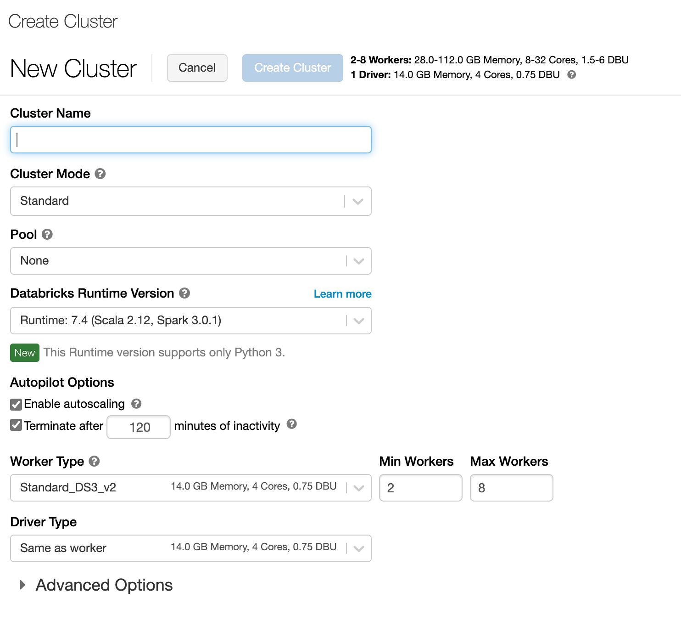Focus the Cluster Name input field
This screenshot has height=643, width=681.
tap(191, 140)
